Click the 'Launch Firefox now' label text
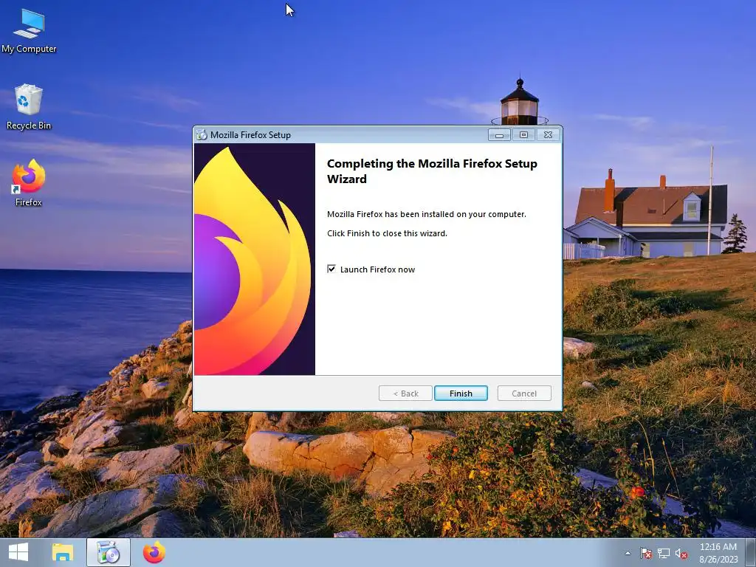 [x=377, y=269]
